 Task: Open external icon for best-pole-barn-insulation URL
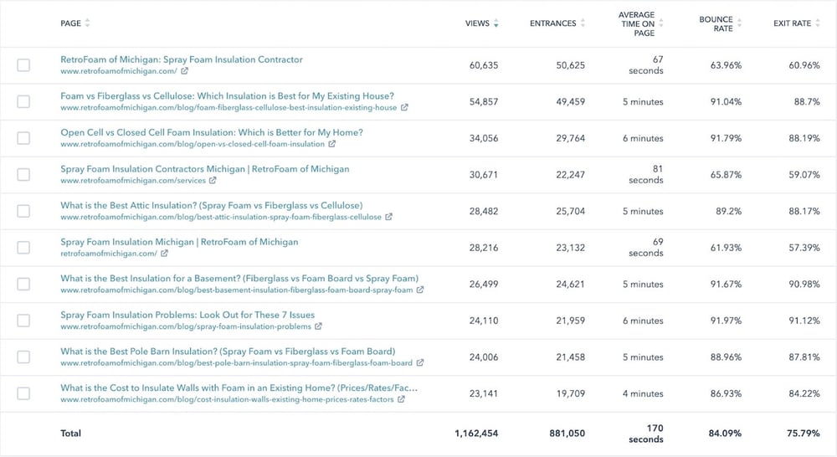420,363
